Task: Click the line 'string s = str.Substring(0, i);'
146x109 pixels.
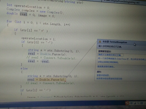Action: (x=53, y=76)
